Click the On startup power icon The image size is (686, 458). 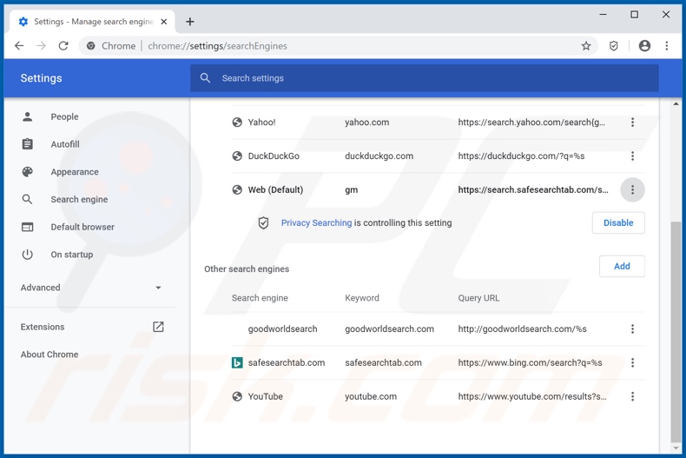coord(28,255)
